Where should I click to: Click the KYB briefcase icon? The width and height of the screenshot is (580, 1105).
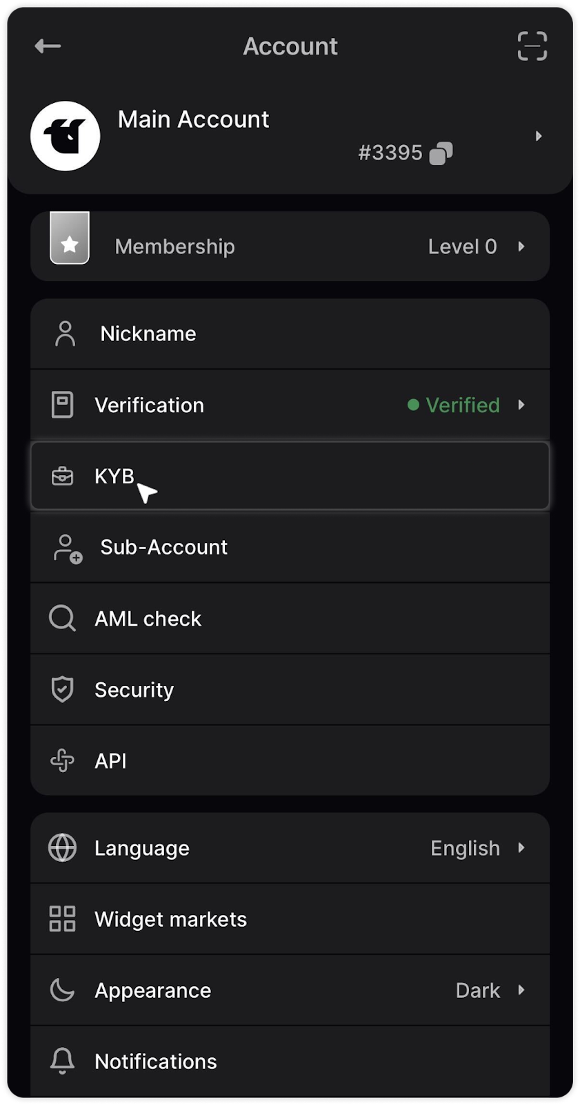[63, 476]
